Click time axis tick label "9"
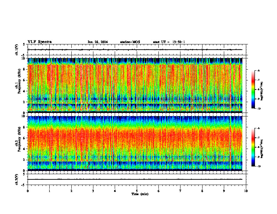 (x=224, y=191)
